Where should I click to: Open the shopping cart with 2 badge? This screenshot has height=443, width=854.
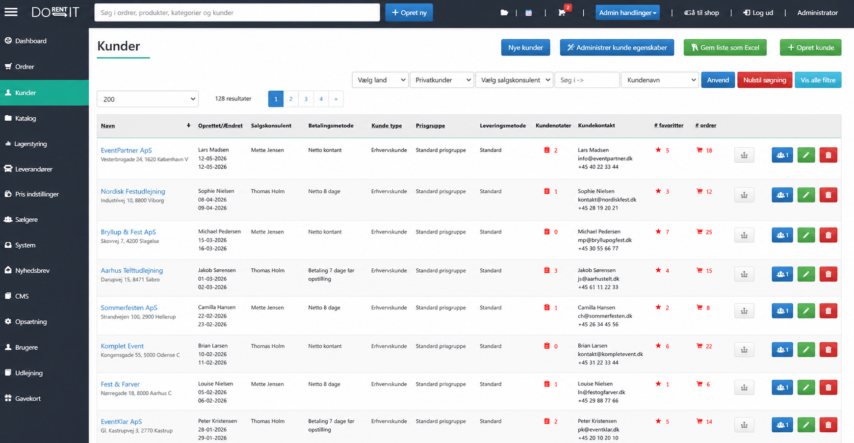tap(562, 13)
